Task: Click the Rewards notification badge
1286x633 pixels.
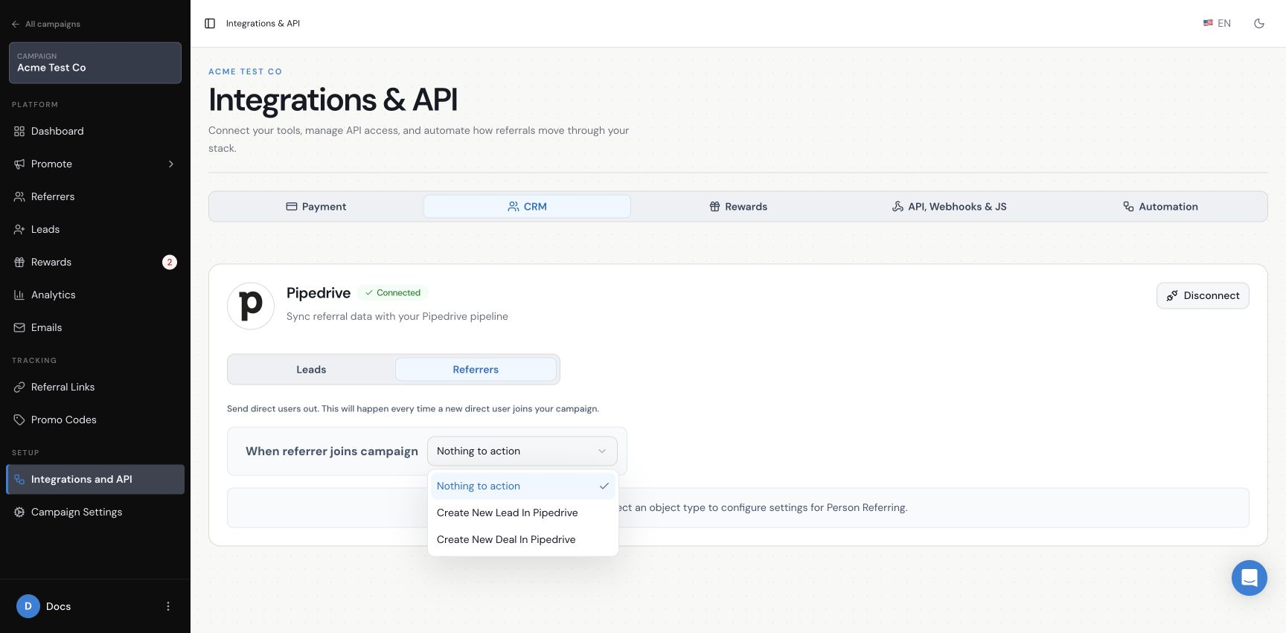Action: tap(170, 262)
